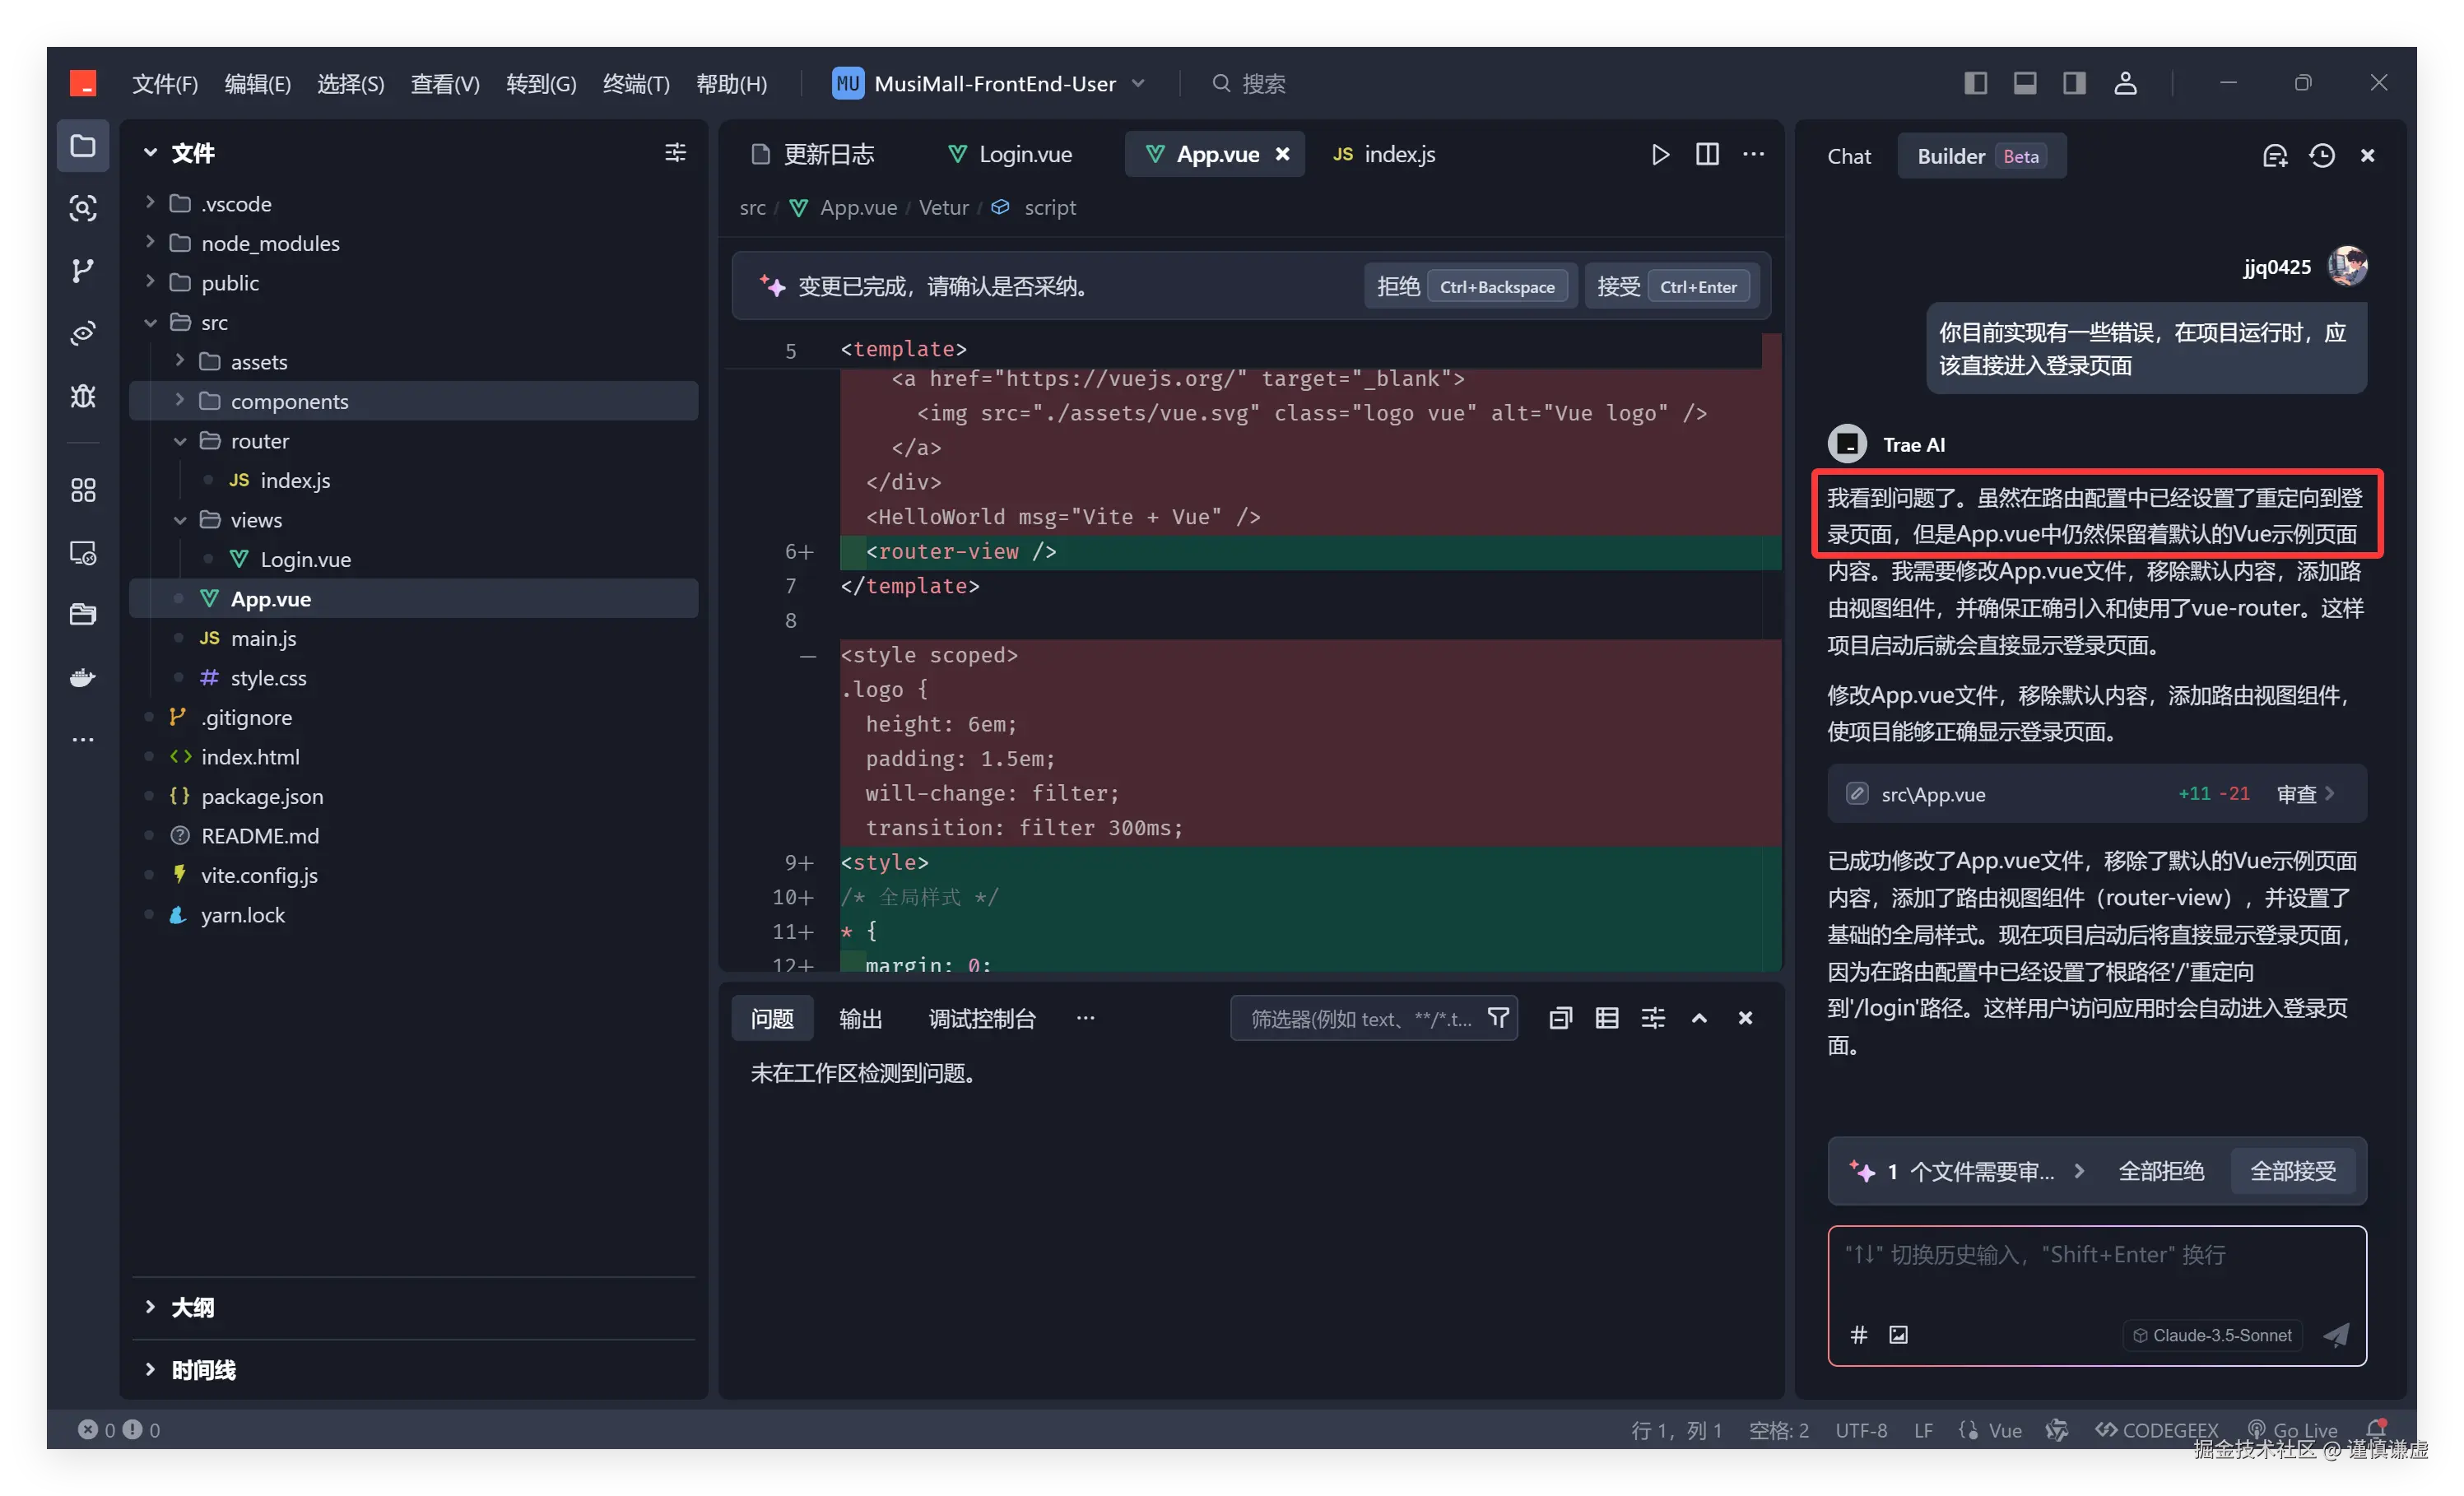The image size is (2464, 1496).
Task: Toggle the bottom panel layout button
Action: point(2025,83)
